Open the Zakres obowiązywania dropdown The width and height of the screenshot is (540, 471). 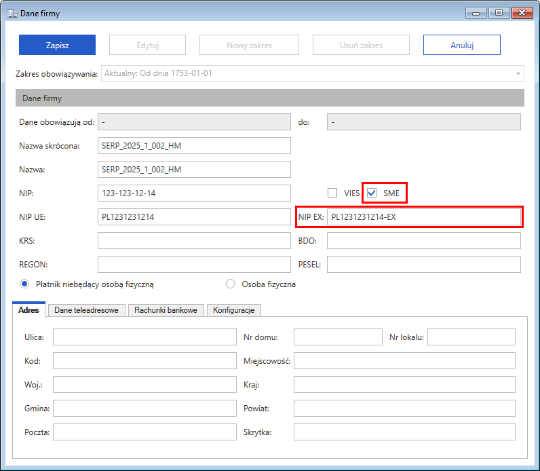point(312,74)
